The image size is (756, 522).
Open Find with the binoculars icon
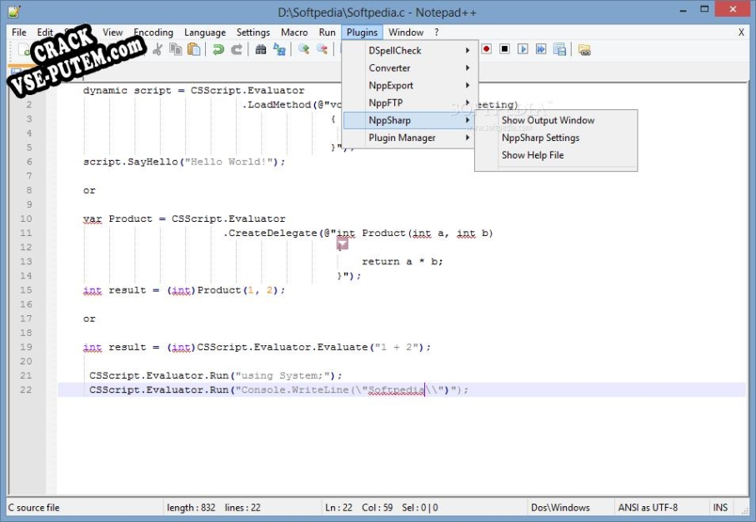click(x=261, y=50)
